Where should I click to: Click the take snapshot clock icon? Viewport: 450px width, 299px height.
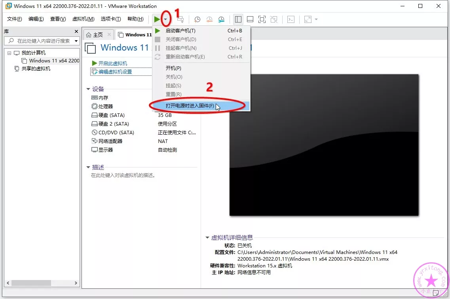click(x=197, y=19)
